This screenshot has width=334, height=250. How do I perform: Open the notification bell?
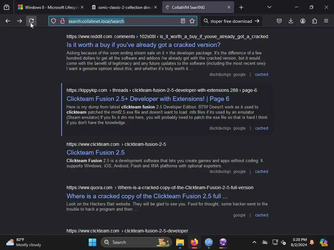pyautogui.click(x=312, y=242)
